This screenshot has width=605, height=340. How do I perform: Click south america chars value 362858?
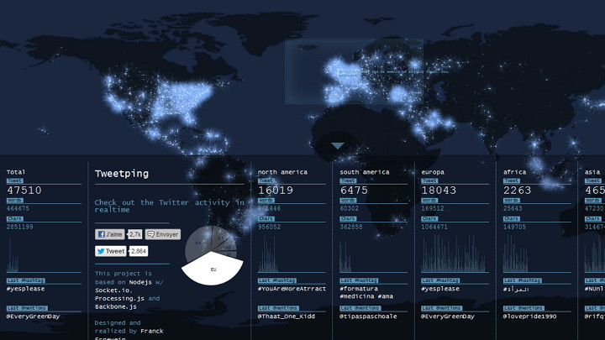tap(351, 227)
